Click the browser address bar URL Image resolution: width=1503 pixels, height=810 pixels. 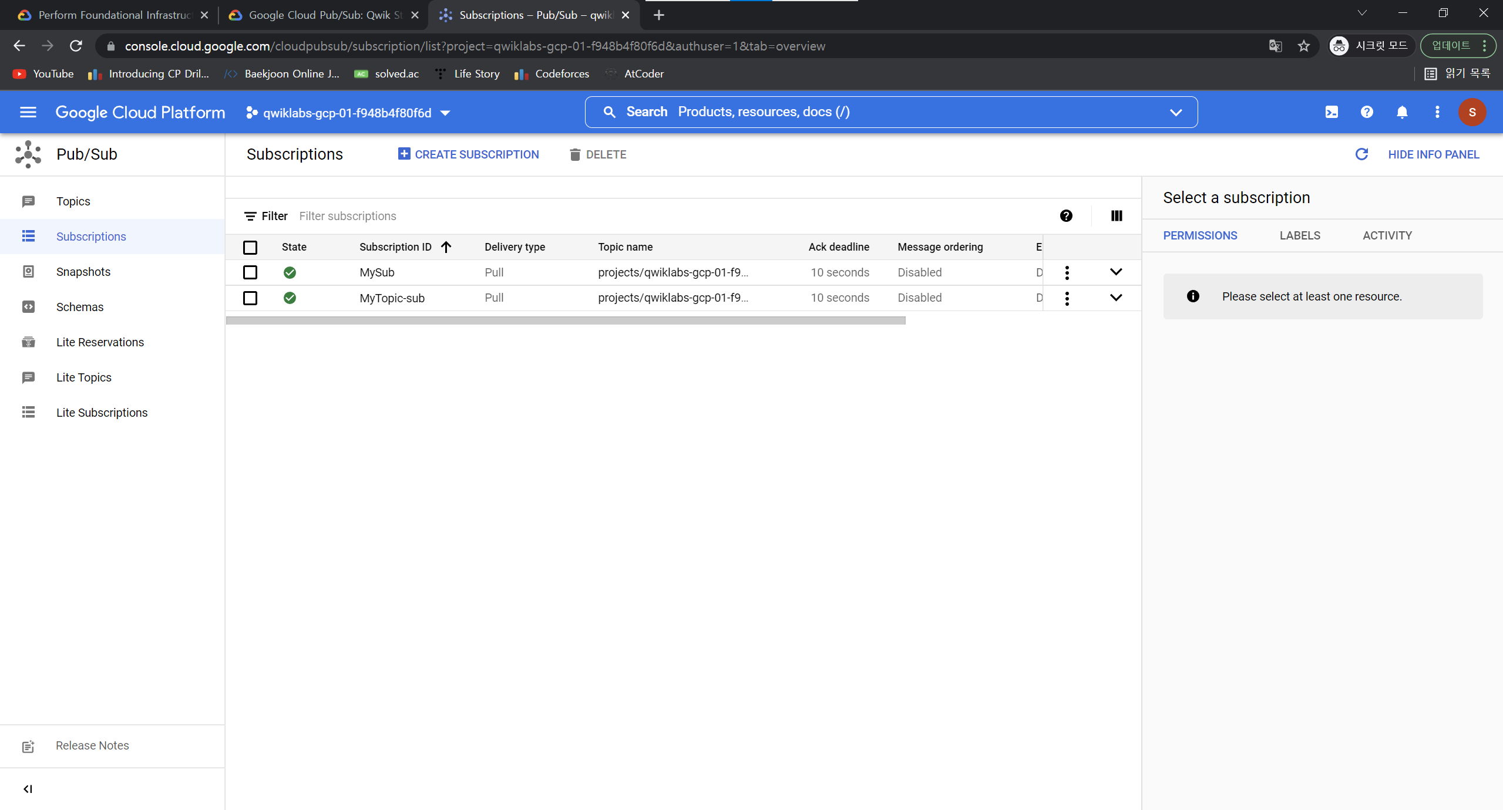coord(475,46)
